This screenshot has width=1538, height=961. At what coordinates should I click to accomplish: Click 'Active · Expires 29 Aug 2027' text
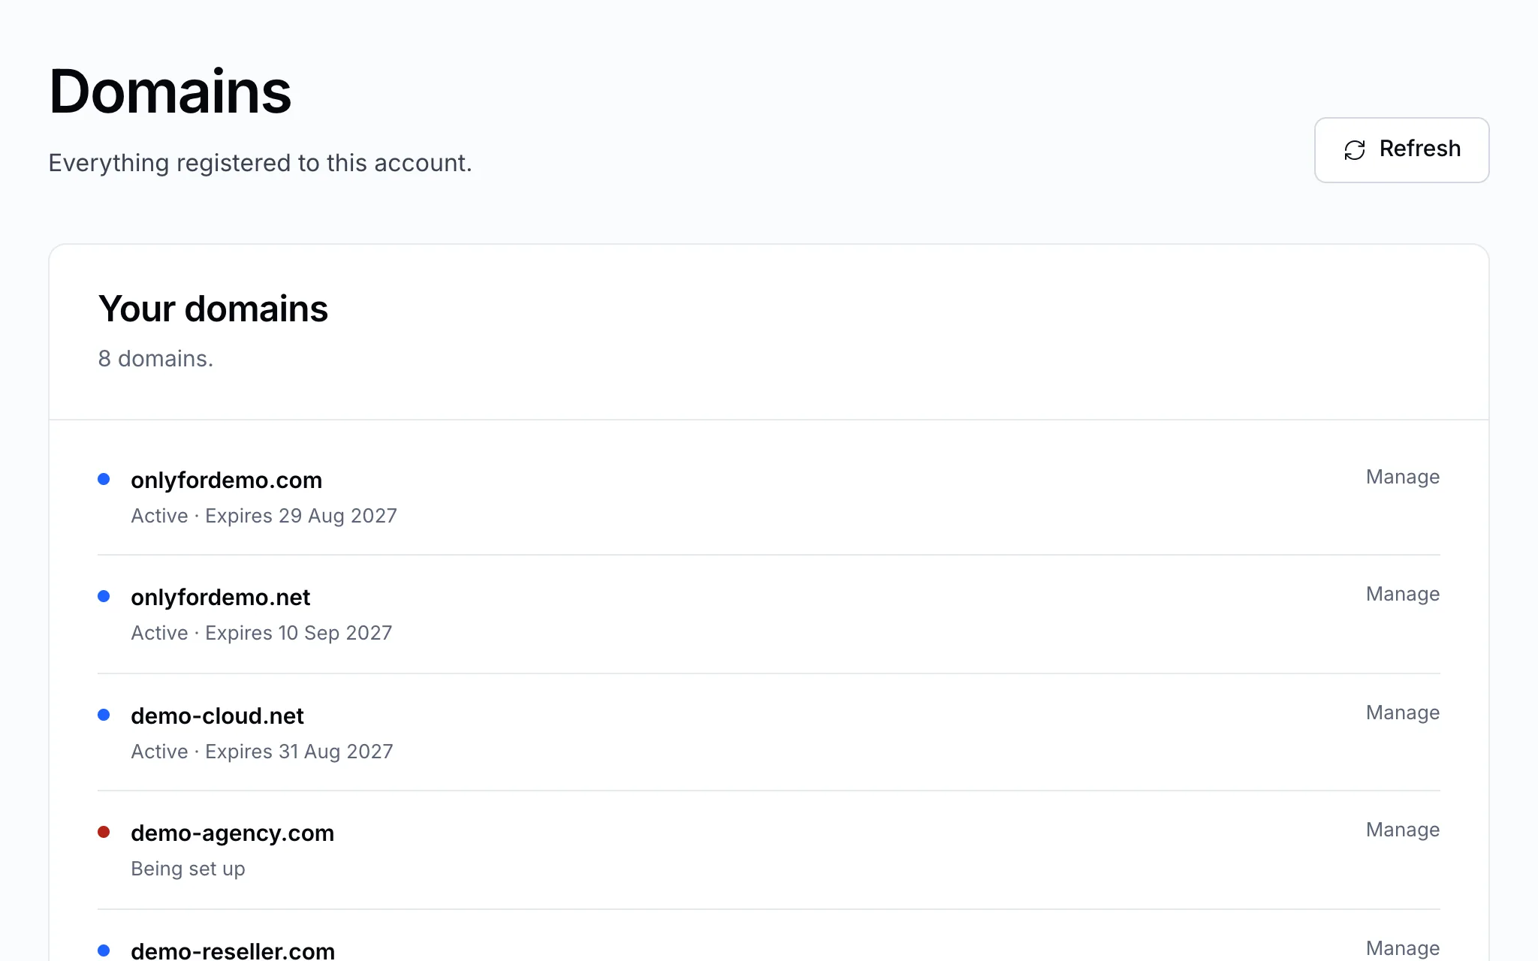[264, 516]
